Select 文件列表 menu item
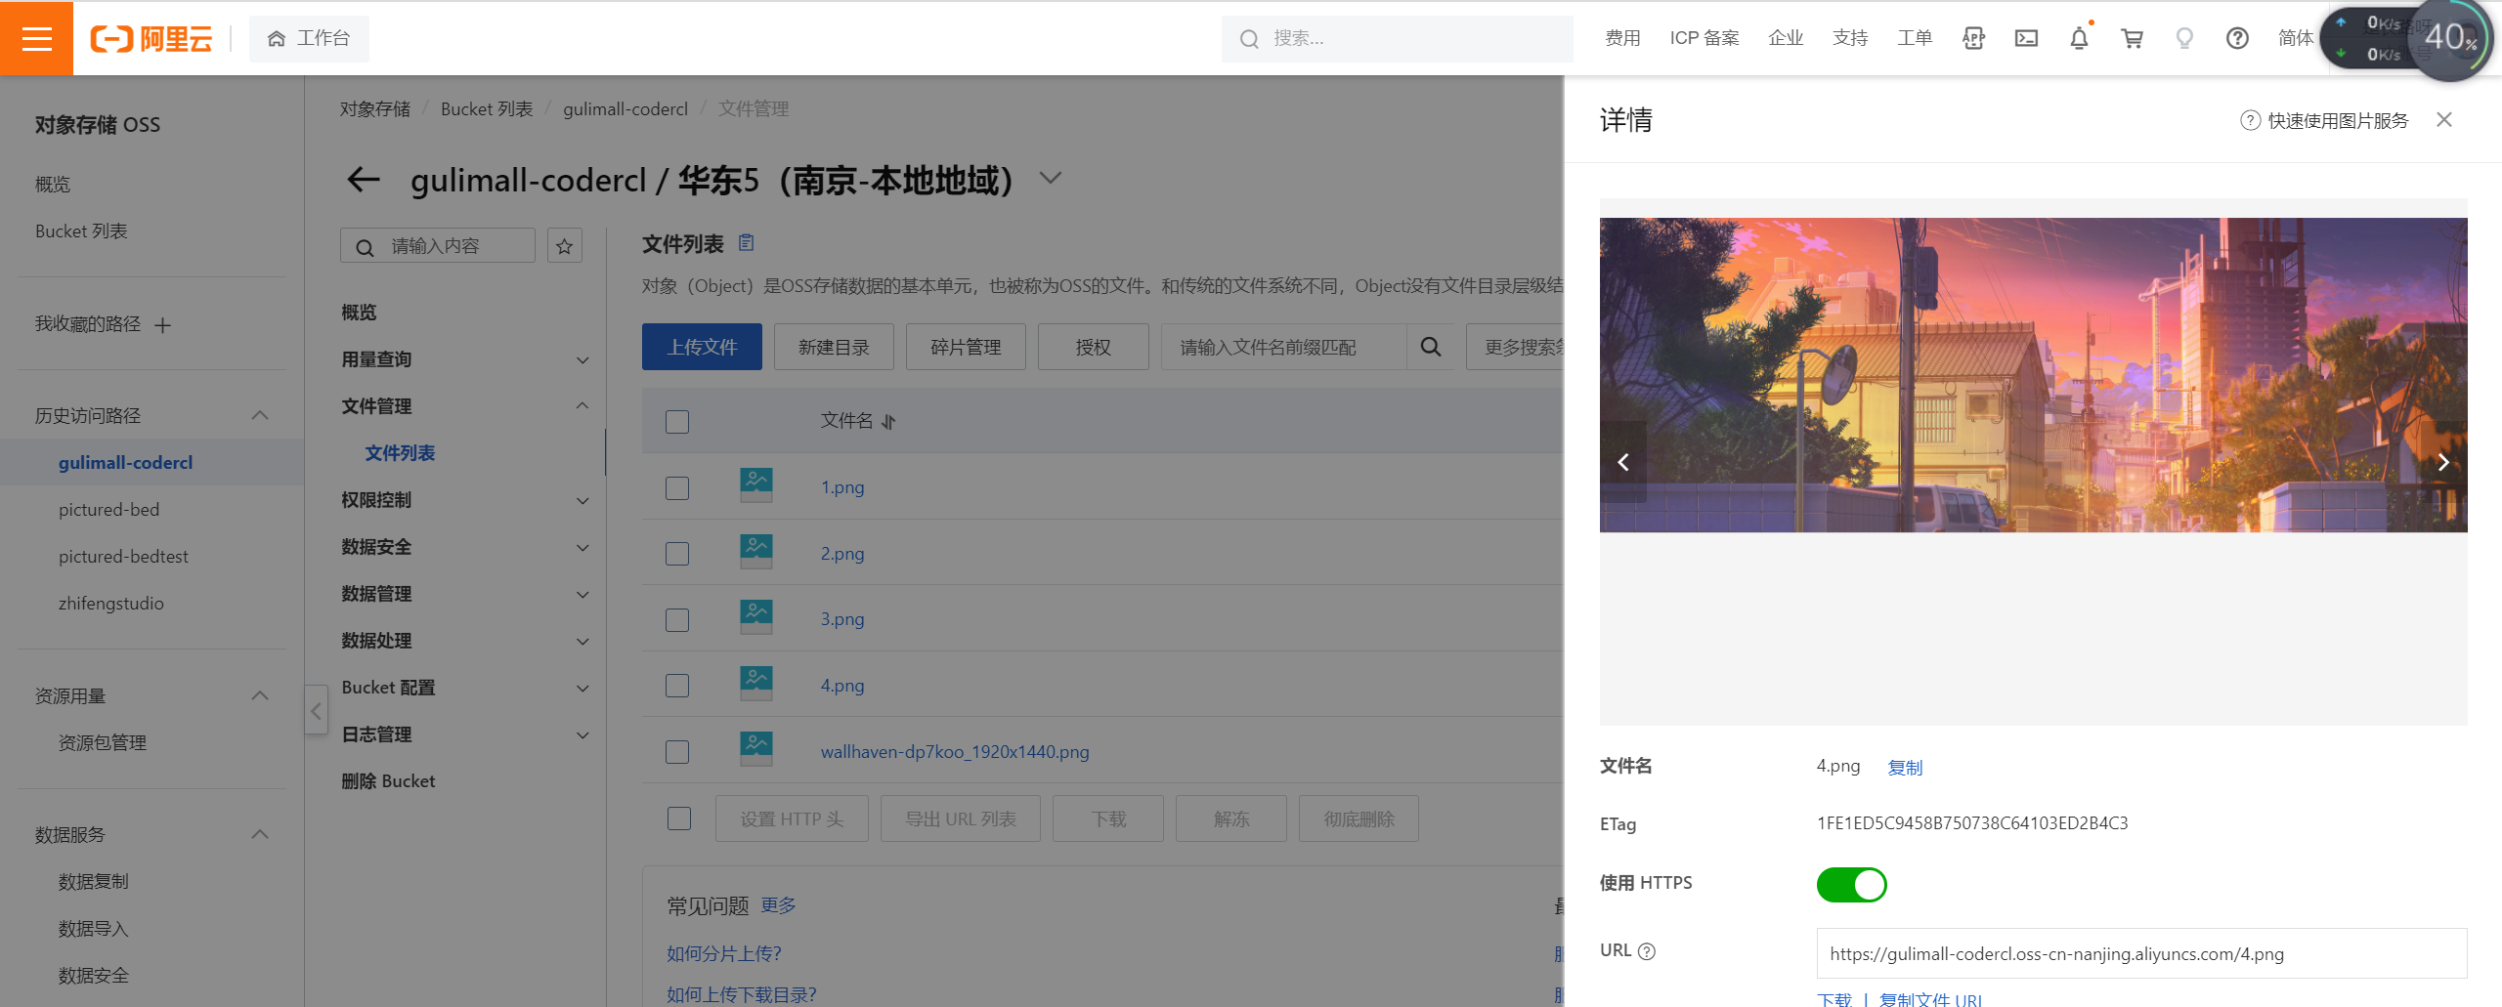The width and height of the screenshot is (2502, 1007). coord(400,453)
